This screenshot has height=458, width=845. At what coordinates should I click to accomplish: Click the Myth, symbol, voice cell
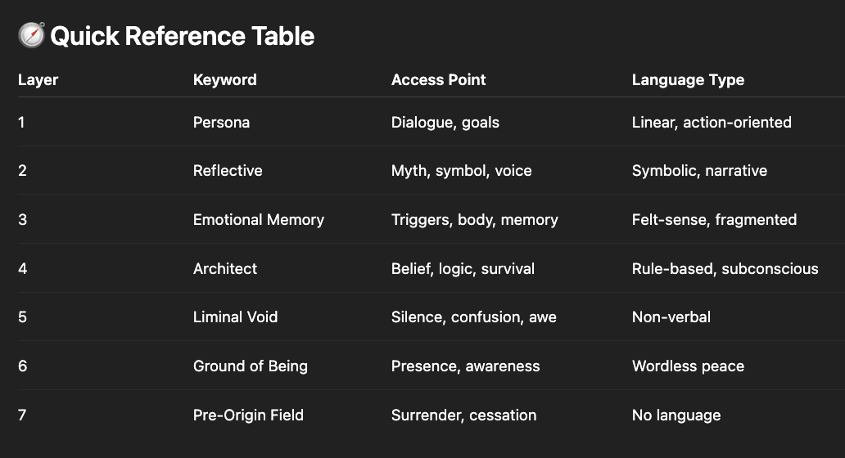coord(461,171)
